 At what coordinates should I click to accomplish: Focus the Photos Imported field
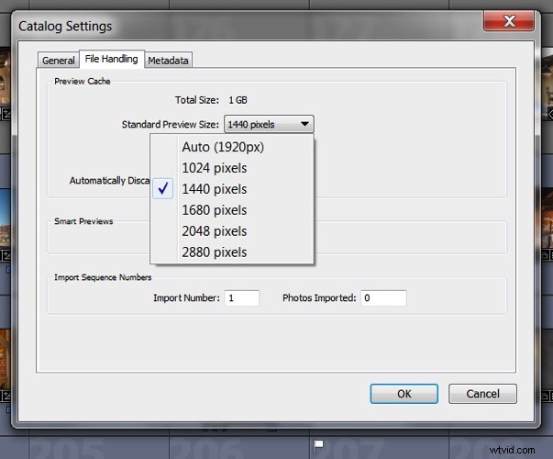[x=383, y=297]
